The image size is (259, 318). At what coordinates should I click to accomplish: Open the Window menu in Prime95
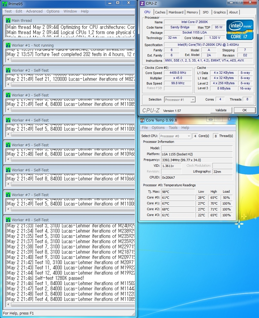pos(70,11)
